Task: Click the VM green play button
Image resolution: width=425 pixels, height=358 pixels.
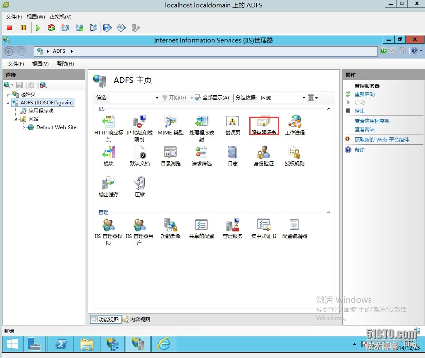Action: (37, 28)
